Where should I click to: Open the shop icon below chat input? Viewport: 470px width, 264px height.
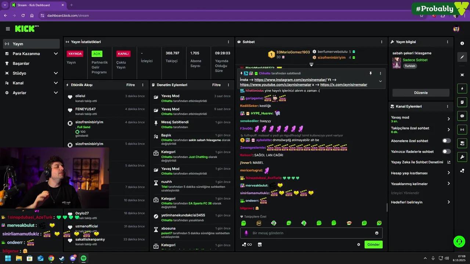click(260, 245)
